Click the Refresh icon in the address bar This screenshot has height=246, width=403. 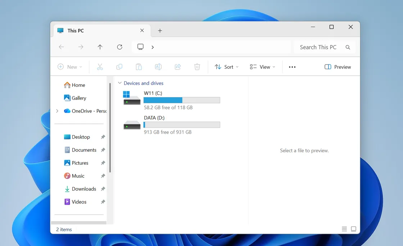[119, 47]
